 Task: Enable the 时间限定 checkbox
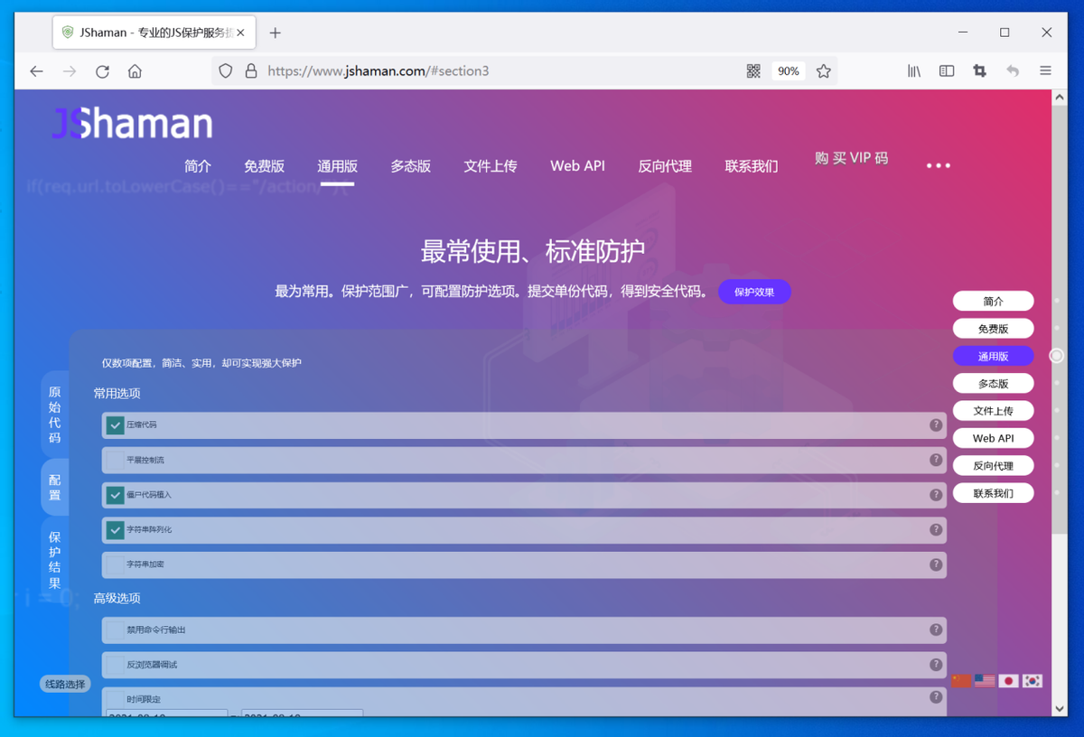tap(115, 699)
